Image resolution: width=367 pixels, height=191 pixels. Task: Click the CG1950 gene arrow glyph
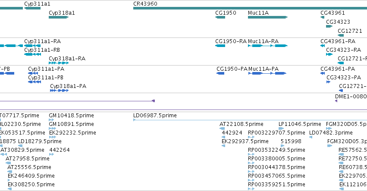220,17
